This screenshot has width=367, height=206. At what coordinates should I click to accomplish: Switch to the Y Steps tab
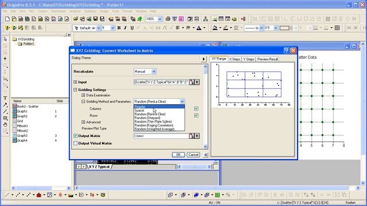click(x=248, y=60)
